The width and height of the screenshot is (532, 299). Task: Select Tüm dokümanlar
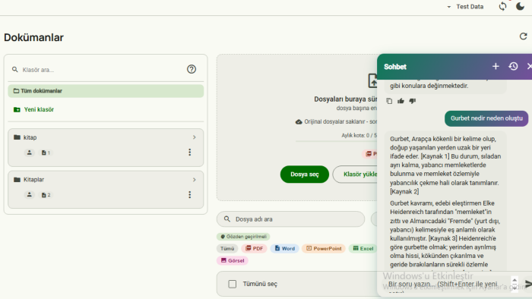[106, 91]
